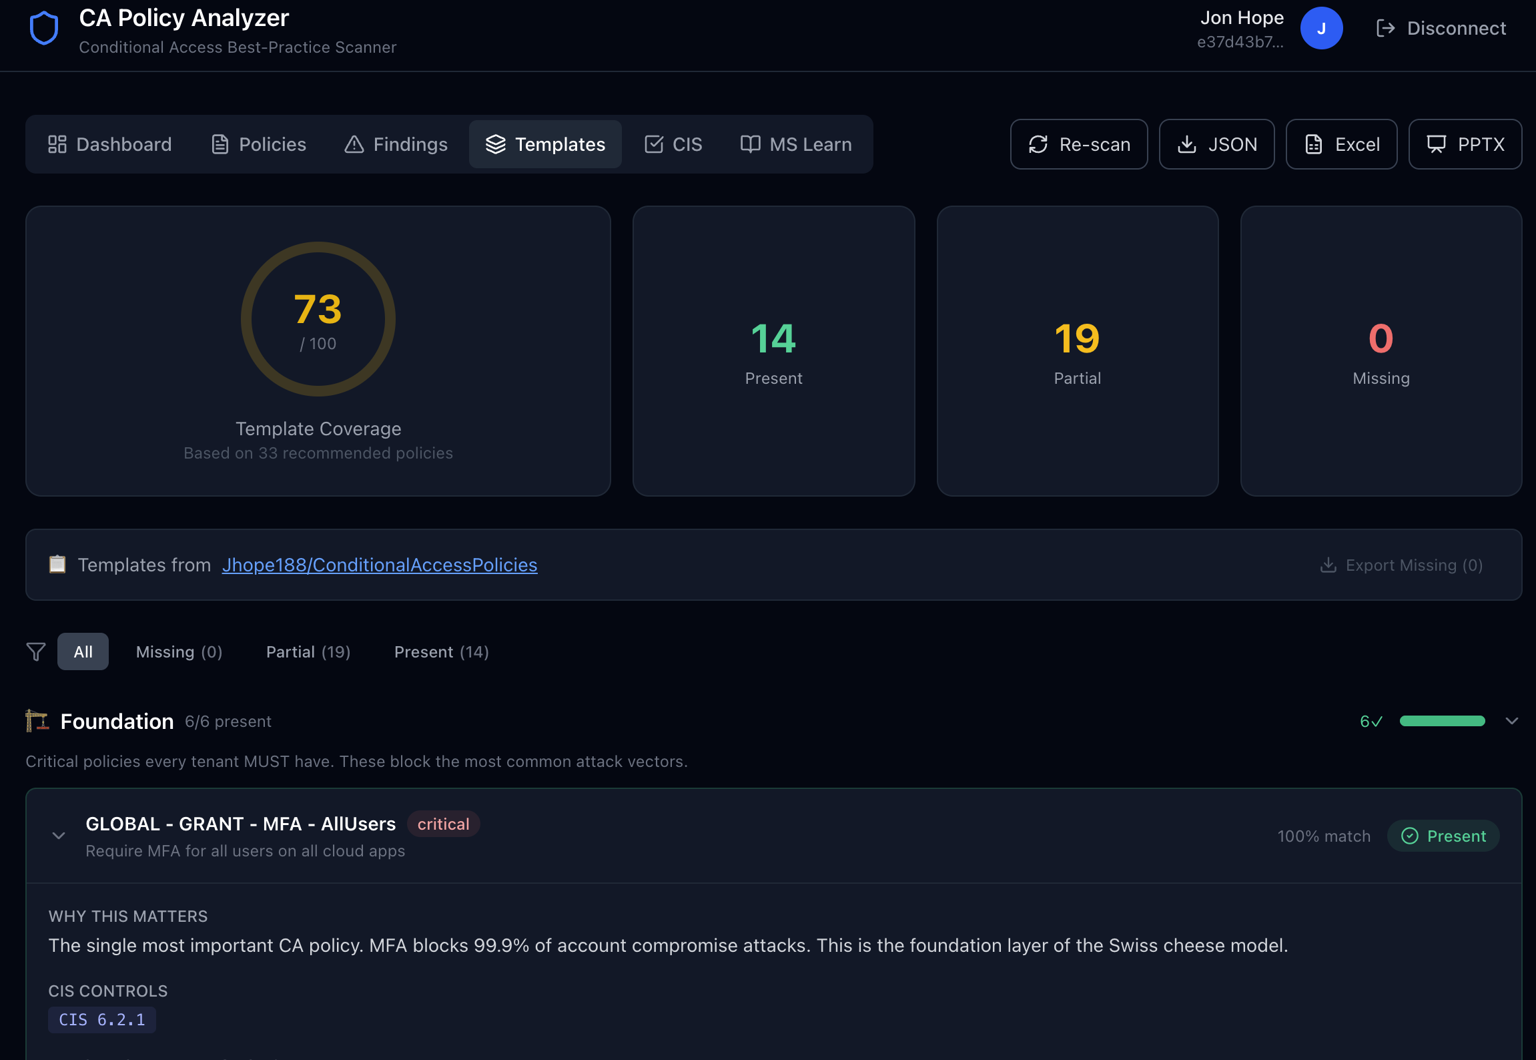The width and height of the screenshot is (1536, 1060).
Task: Open the MS Learn tab
Action: (x=796, y=144)
